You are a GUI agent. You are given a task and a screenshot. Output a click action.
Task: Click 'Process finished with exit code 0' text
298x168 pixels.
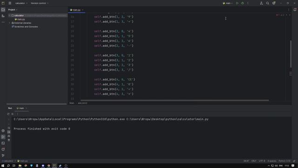click(42, 129)
